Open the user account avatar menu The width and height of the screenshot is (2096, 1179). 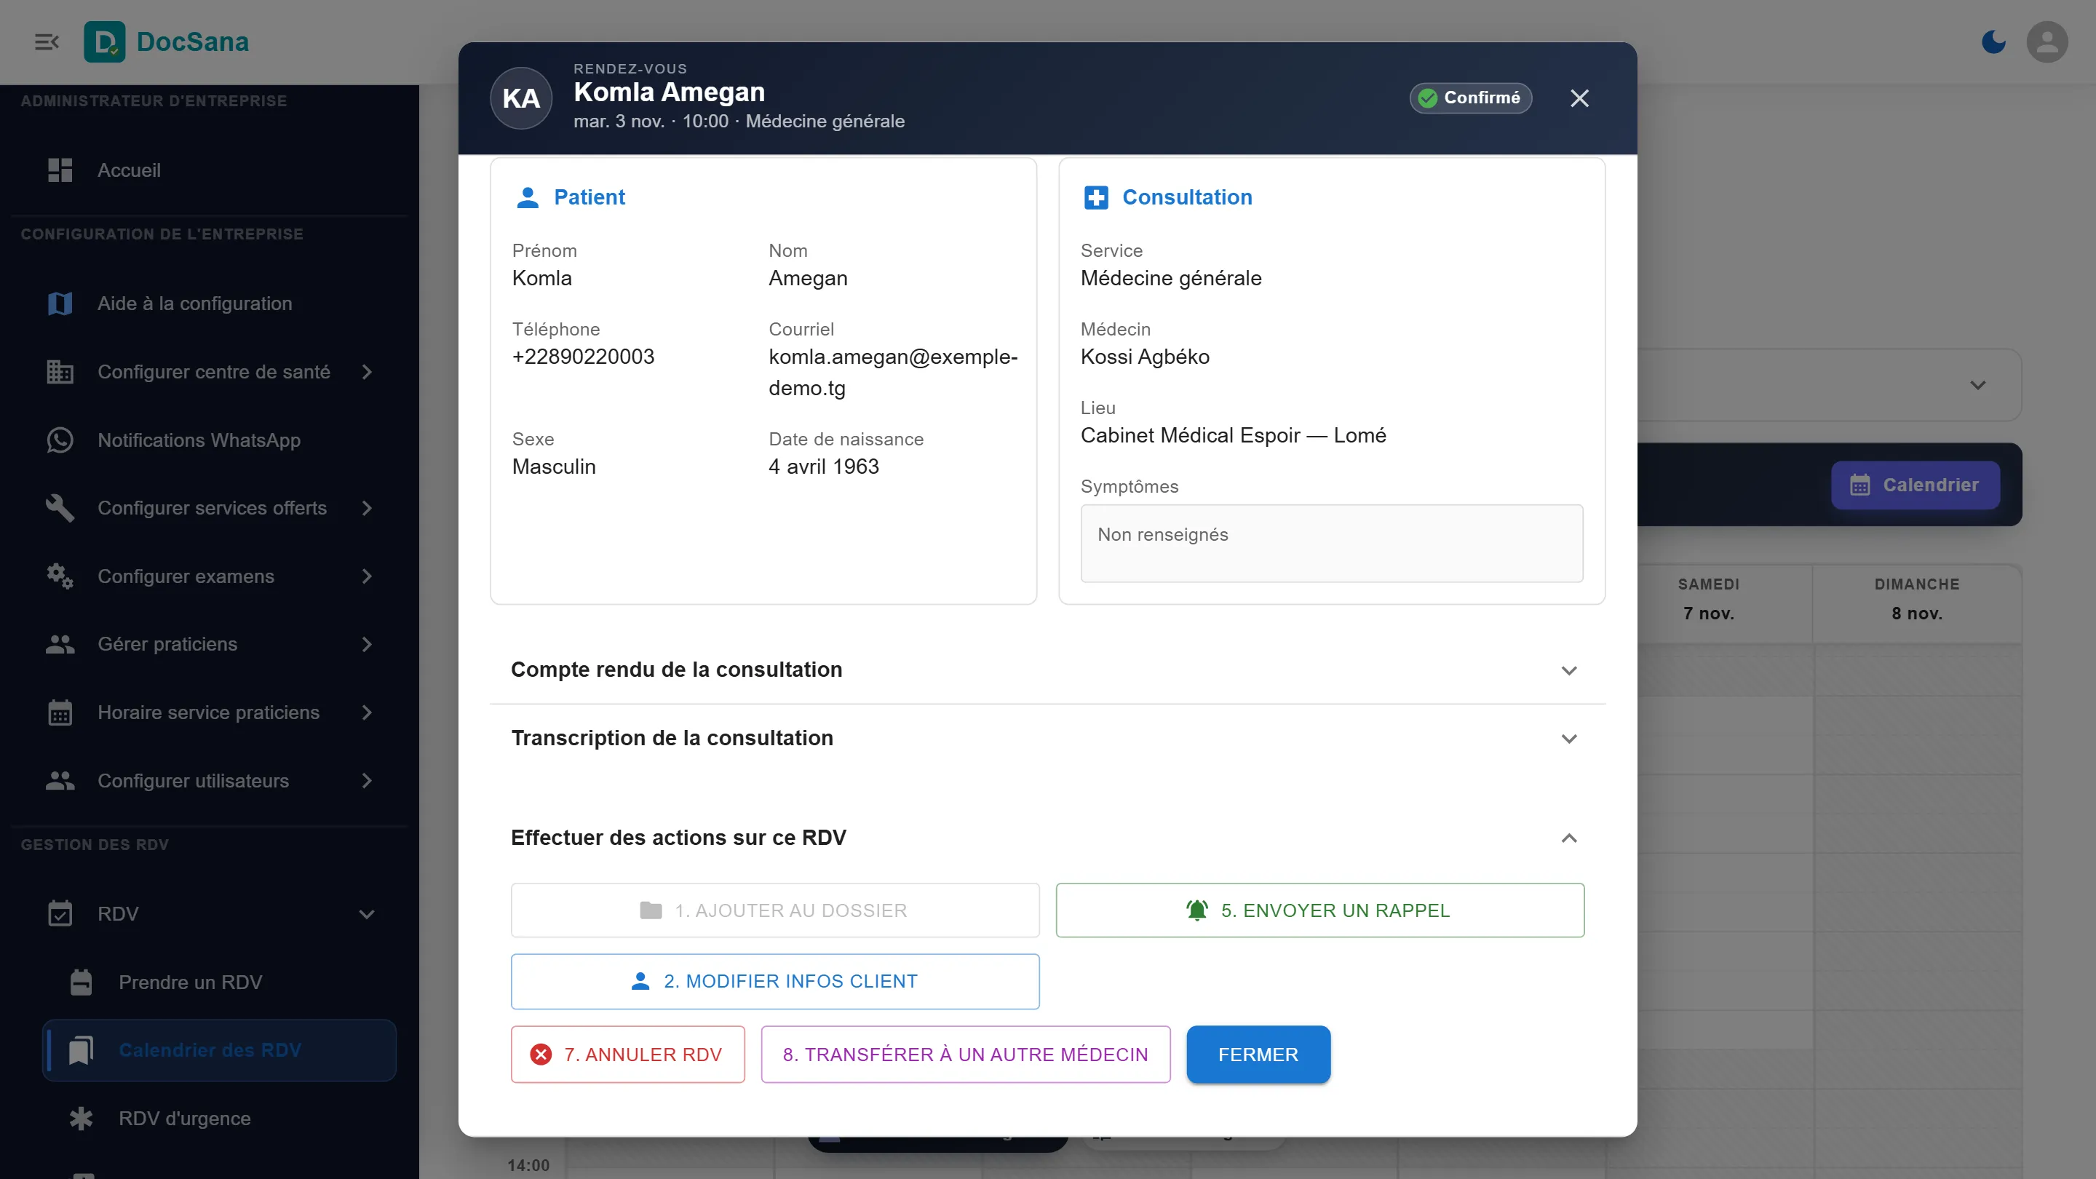tap(2047, 41)
